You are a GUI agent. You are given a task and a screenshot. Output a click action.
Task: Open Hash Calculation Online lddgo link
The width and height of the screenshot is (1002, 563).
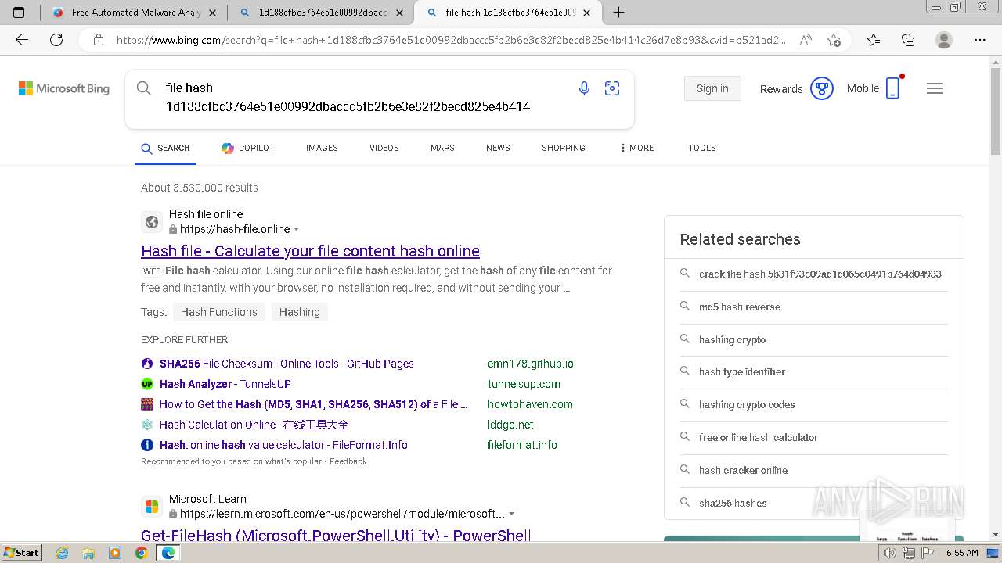254,425
